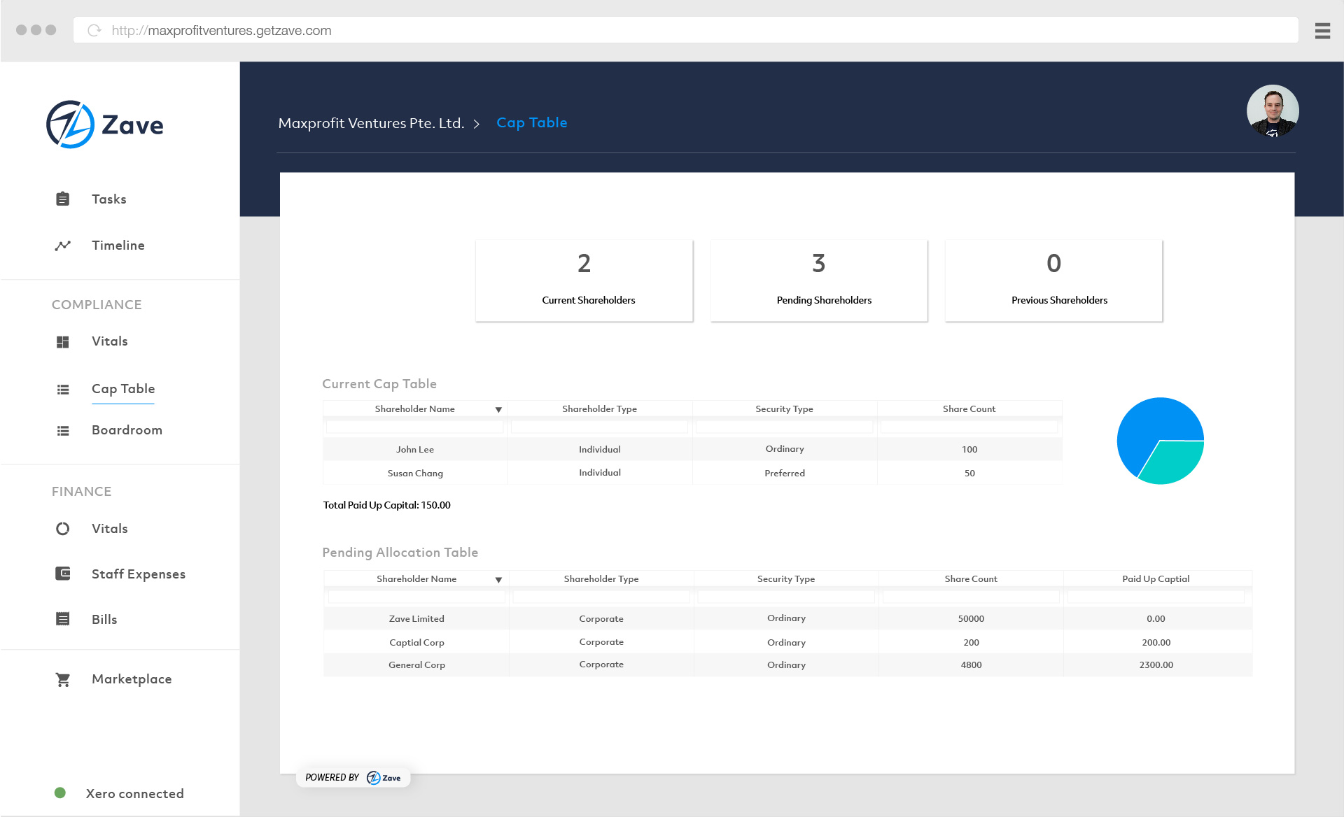Click the Current Shareholders card
The image size is (1344, 817).
pyautogui.click(x=584, y=280)
